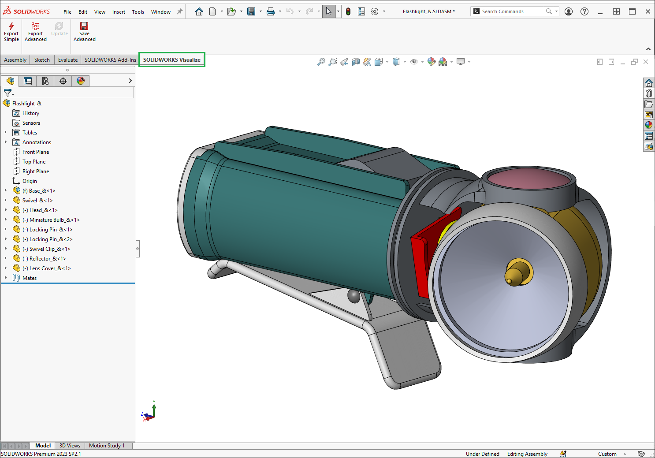Open the Export Advanced tool
Image resolution: width=655 pixels, height=458 pixels.
coord(35,32)
